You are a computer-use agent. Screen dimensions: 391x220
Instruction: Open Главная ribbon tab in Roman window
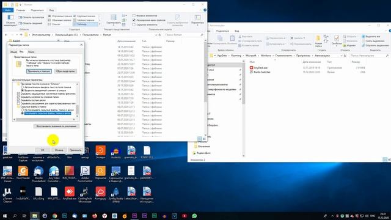pyautogui.click(x=21, y=10)
